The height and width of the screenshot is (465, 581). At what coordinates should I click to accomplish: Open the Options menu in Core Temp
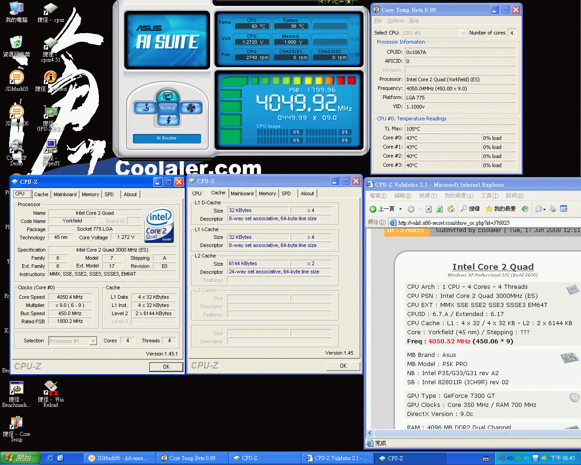pyautogui.click(x=396, y=20)
